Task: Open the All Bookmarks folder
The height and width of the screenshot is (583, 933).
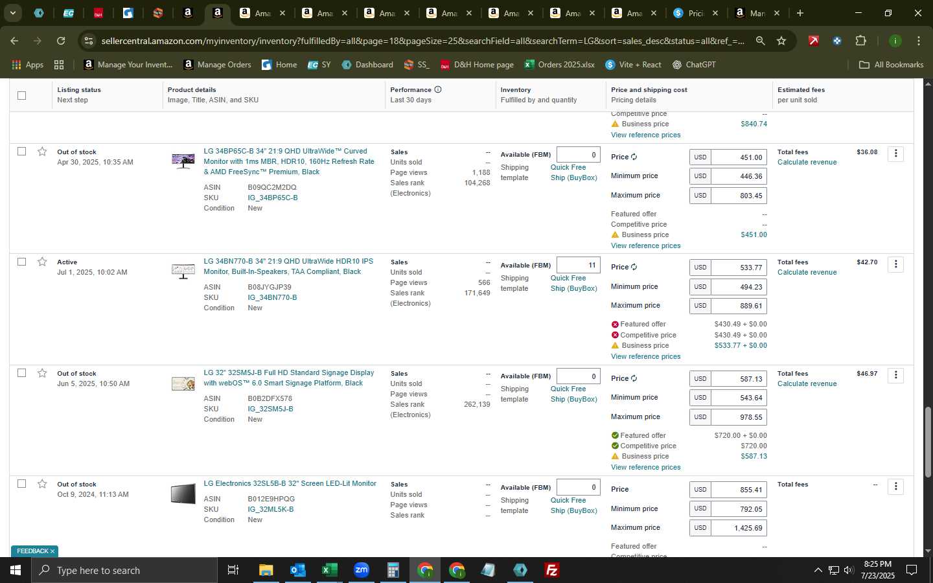Action: click(x=891, y=65)
